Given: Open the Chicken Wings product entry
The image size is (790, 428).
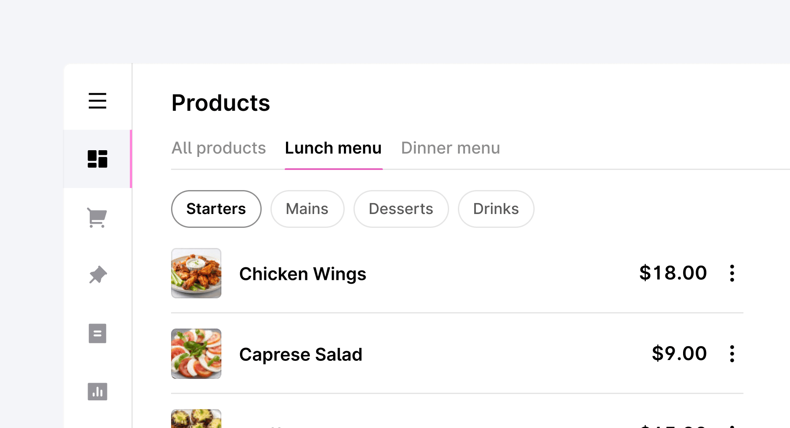Looking at the screenshot, I should (303, 273).
